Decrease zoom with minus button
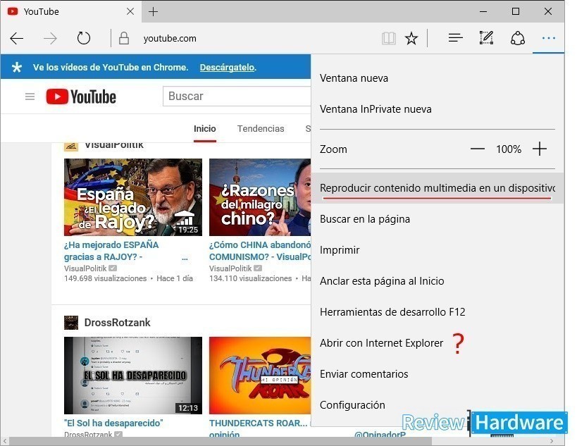The width and height of the screenshot is (577, 446). [x=477, y=149]
